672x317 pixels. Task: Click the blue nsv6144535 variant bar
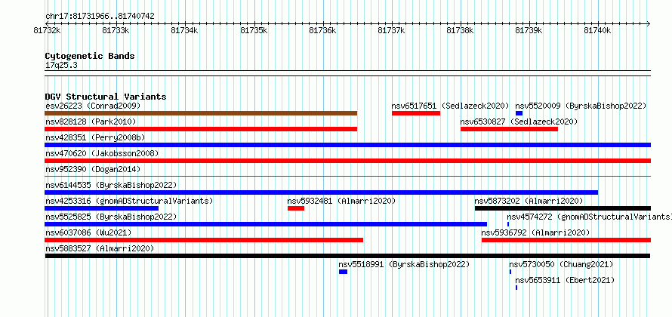click(322, 192)
